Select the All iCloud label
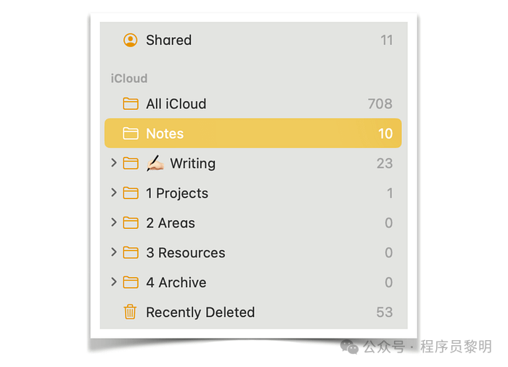The height and width of the screenshot is (367, 508). click(x=176, y=104)
